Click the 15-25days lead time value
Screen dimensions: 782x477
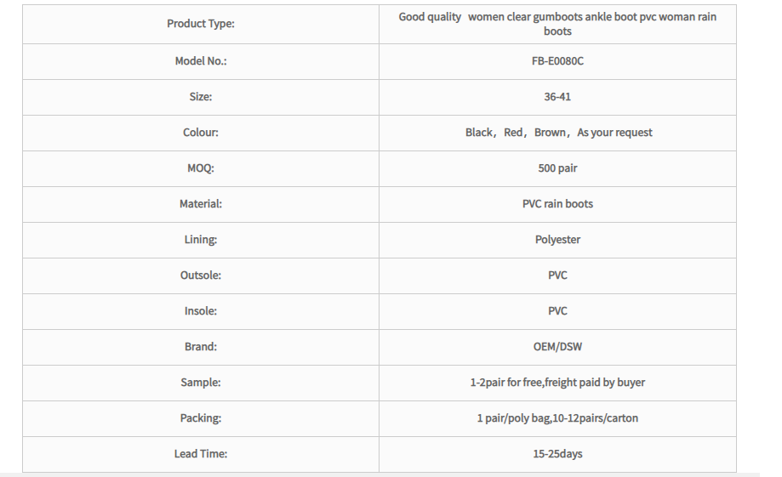557,454
